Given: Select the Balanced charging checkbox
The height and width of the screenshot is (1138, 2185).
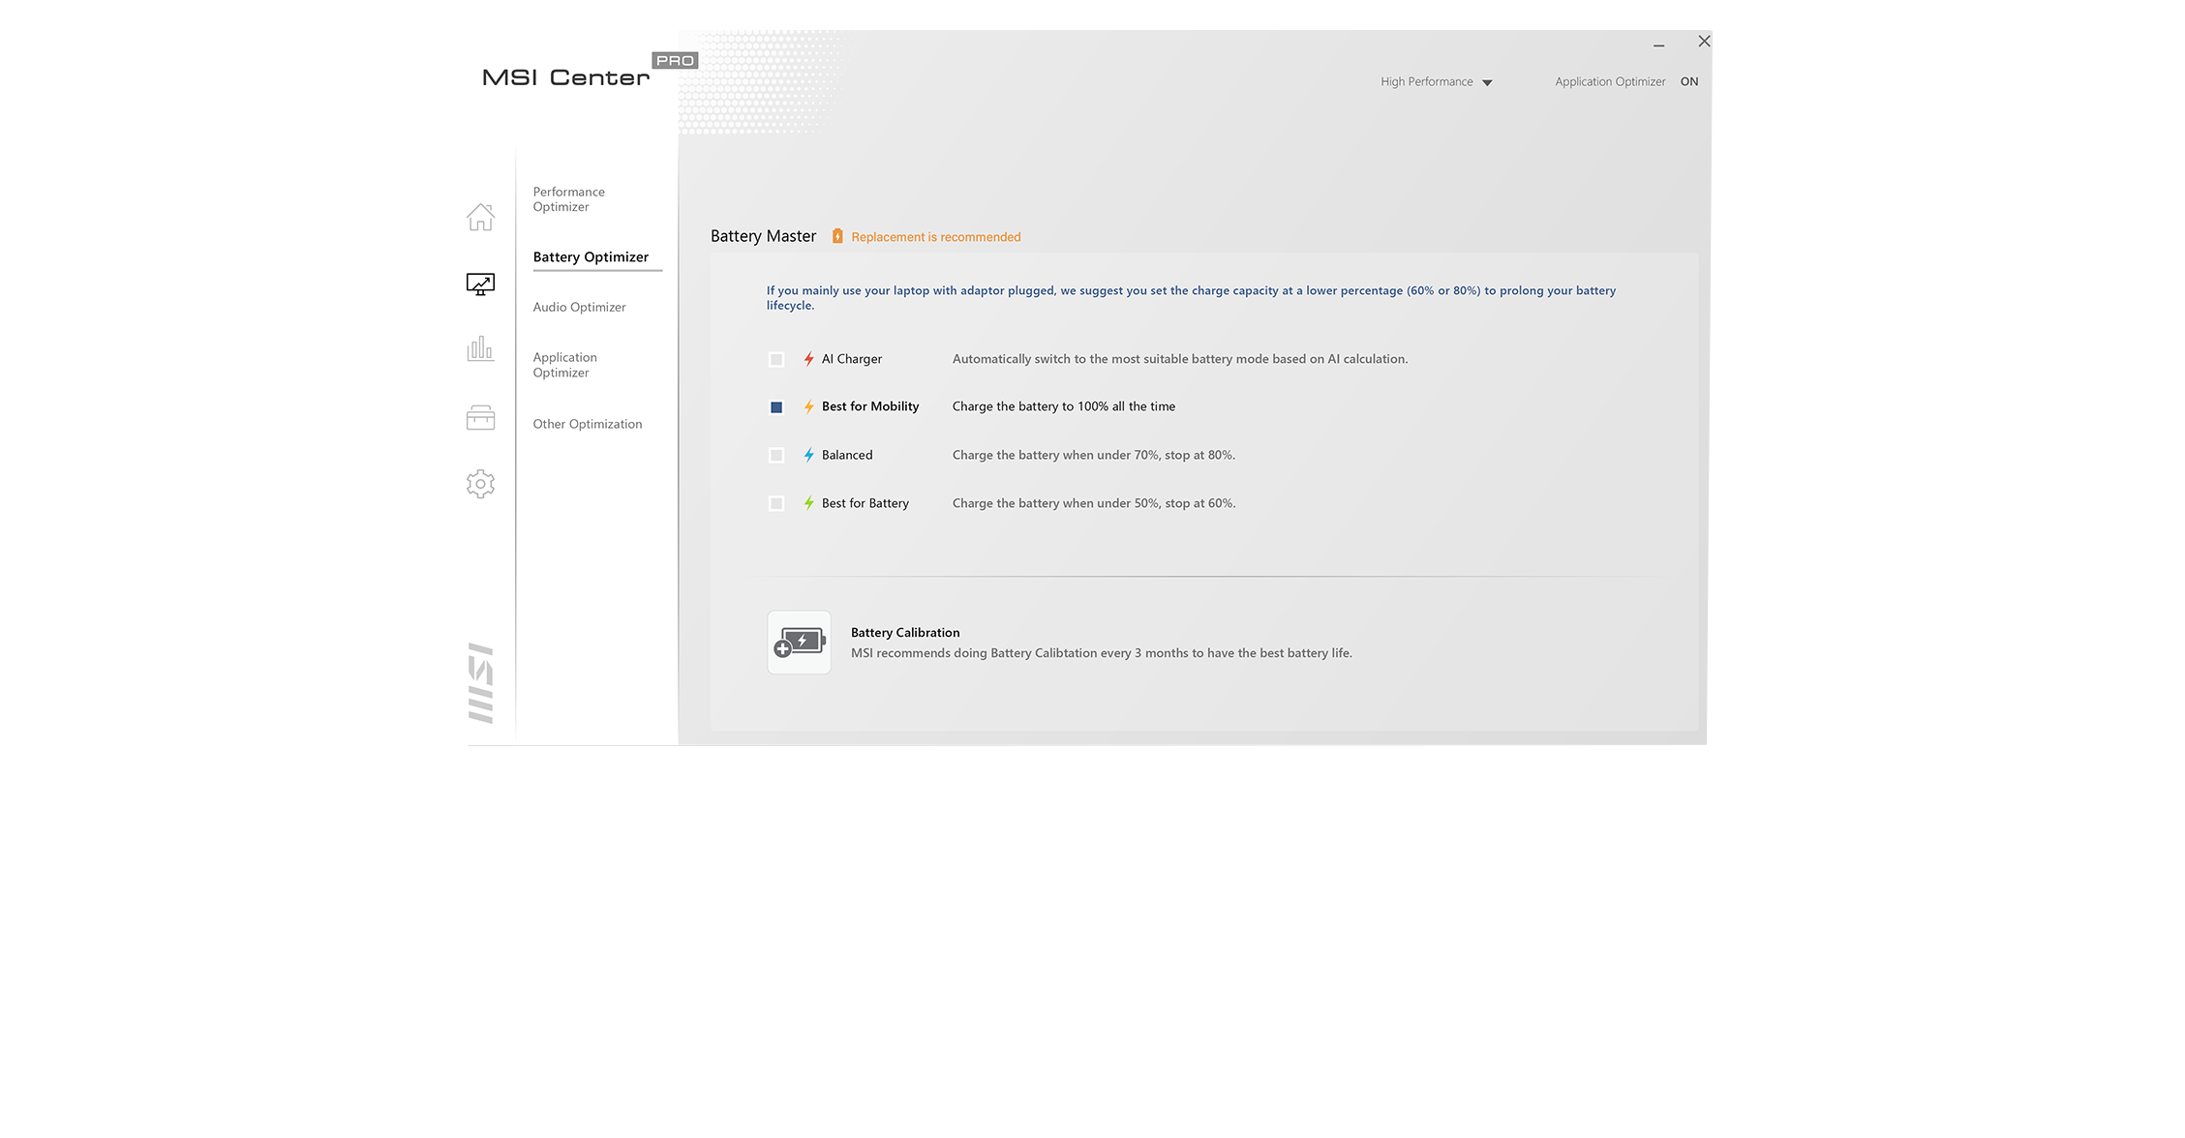Looking at the screenshot, I should coord(776,456).
